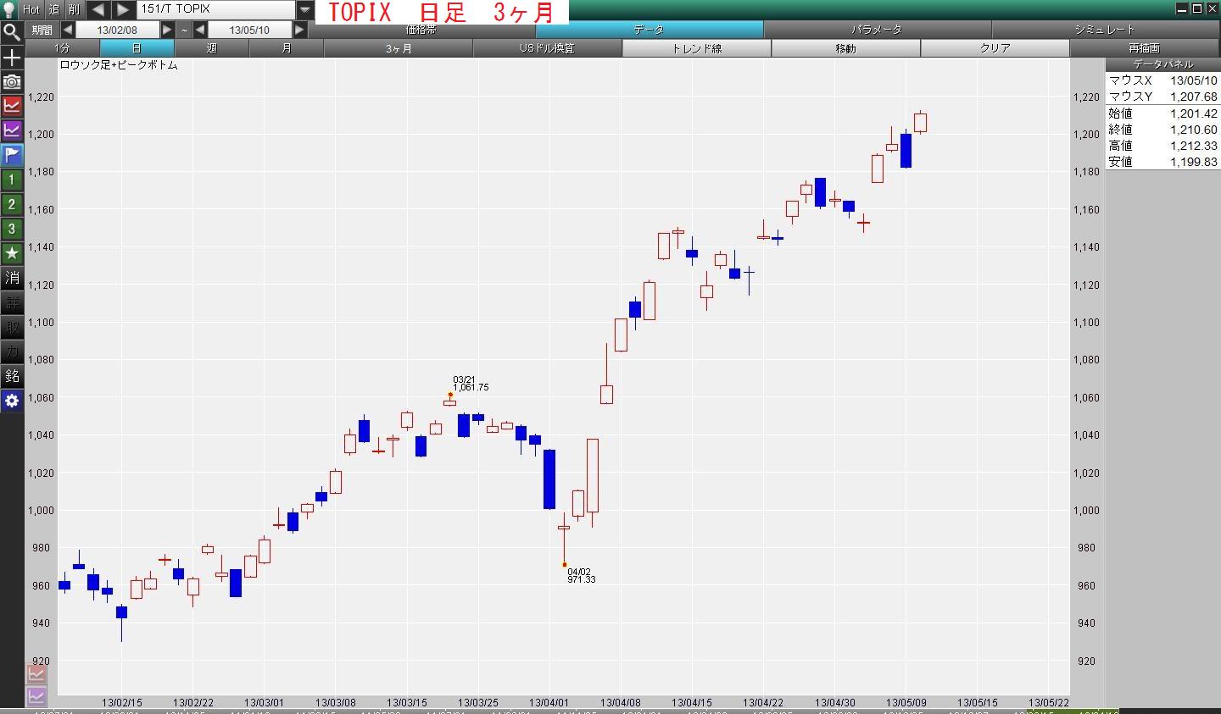
Task: Step the start date 13/02/08 backward
Action: pos(68,30)
